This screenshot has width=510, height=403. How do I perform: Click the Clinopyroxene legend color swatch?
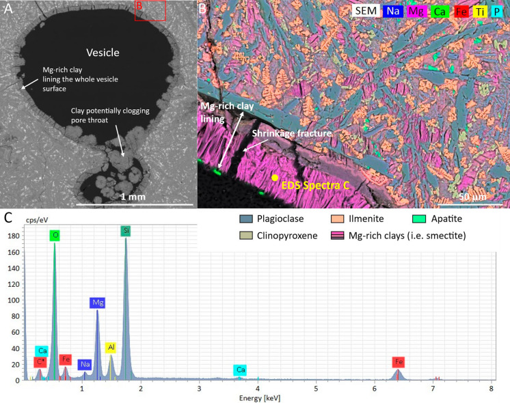tap(246, 236)
